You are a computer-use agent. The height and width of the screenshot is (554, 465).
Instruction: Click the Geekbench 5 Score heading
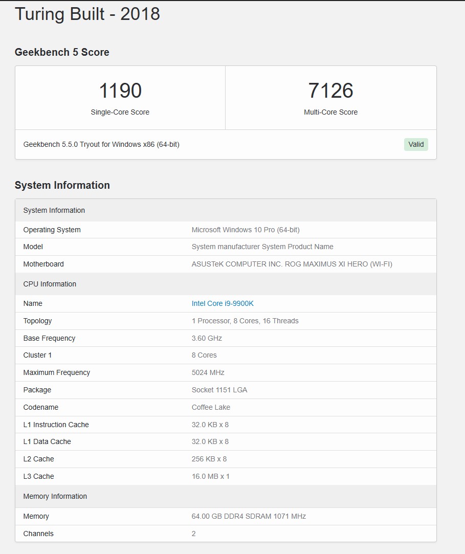[62, 52]
